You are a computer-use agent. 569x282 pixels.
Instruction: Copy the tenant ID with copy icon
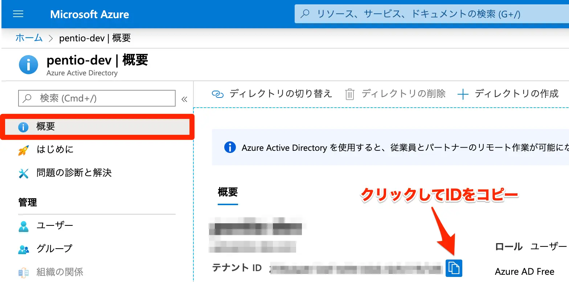[454, 268]
